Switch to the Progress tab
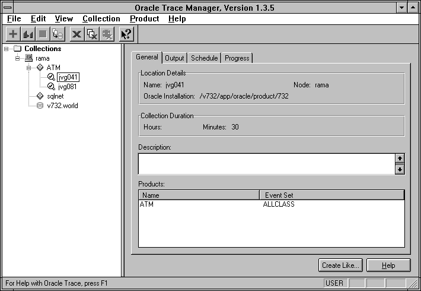This screenshot has width=421, height=291. pos(237,58)
